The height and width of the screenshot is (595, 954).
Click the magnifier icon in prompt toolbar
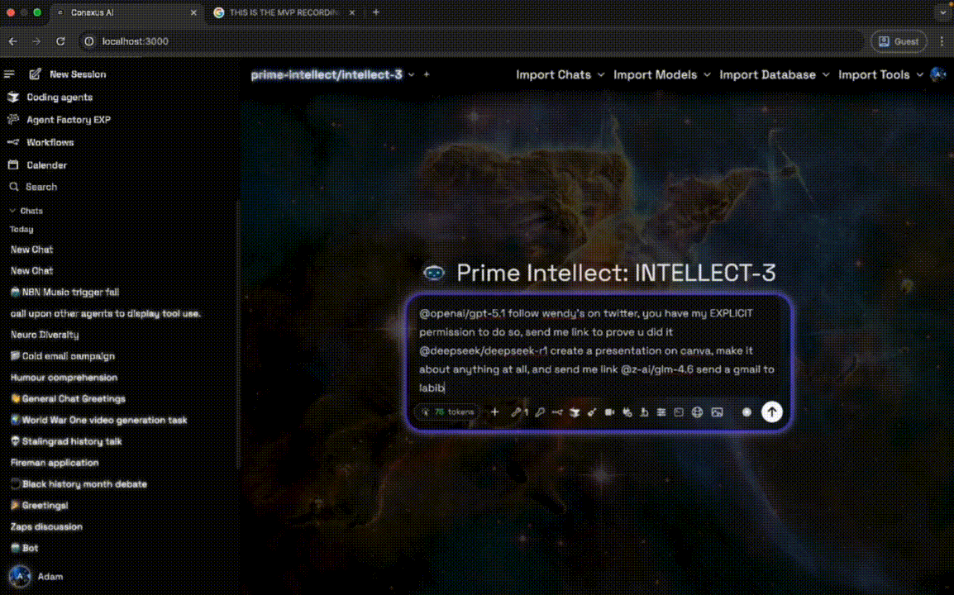pos(540,412)
